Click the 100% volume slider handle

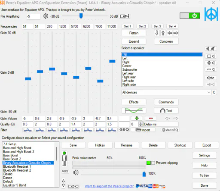[144, 174]
